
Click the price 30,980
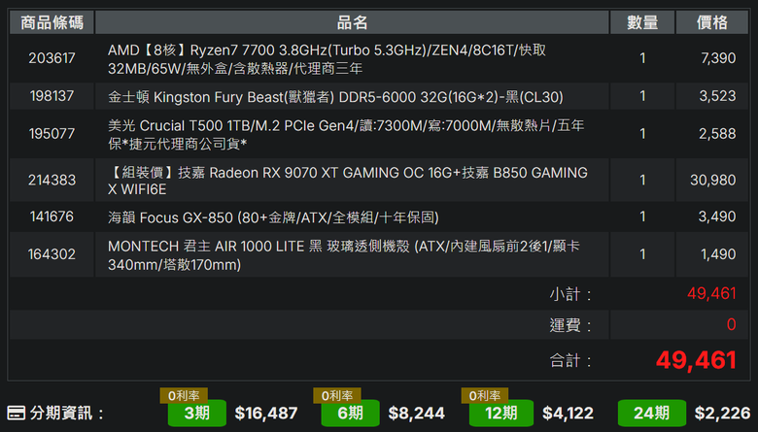tap(712, 180)
